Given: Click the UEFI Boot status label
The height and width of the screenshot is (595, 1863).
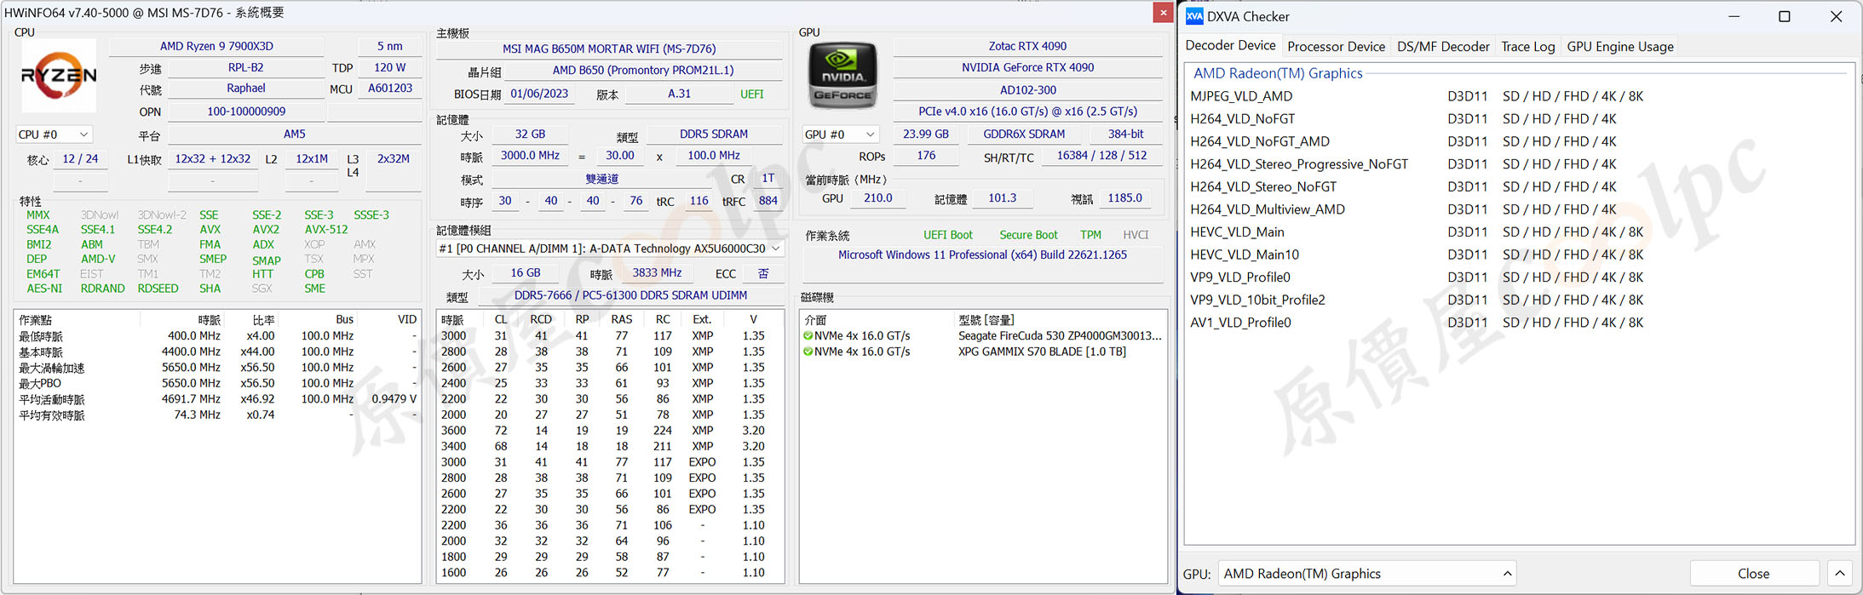Looking at the screenshot, I should tap(948, 235).
